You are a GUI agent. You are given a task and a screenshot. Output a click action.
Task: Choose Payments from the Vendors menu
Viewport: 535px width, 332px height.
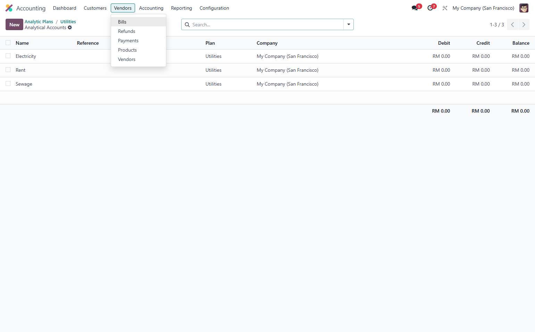click(139, 41)
